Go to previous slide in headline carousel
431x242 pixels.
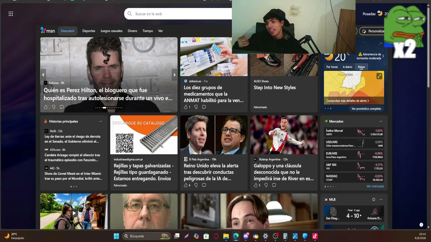coord(43,75)
